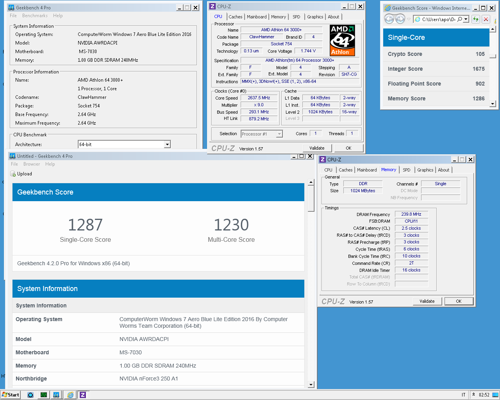Switch to Memory tab in top CPU-Z window
Viewport: 500px width, 400px height.
click(279, 17)
